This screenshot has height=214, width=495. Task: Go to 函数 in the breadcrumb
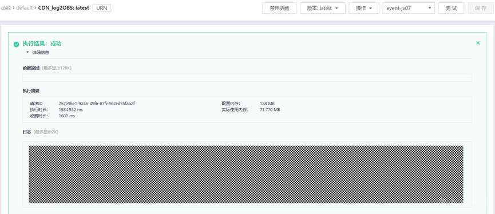(6, 7)
